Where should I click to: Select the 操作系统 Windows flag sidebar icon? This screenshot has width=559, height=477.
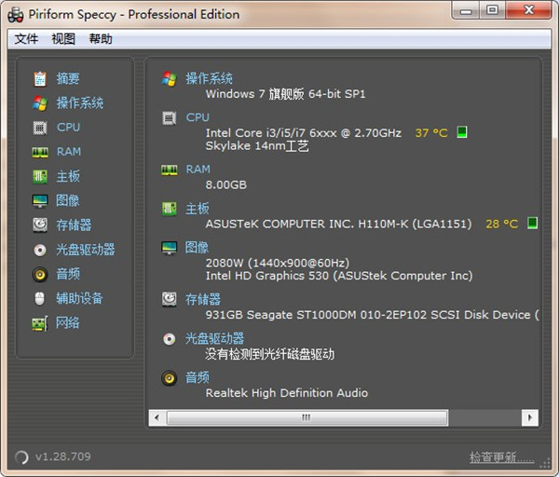[40, 103]
